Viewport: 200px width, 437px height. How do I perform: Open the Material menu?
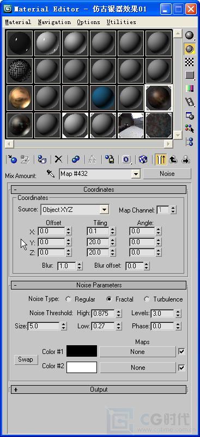pyautogui.click(x=18, y=22)
